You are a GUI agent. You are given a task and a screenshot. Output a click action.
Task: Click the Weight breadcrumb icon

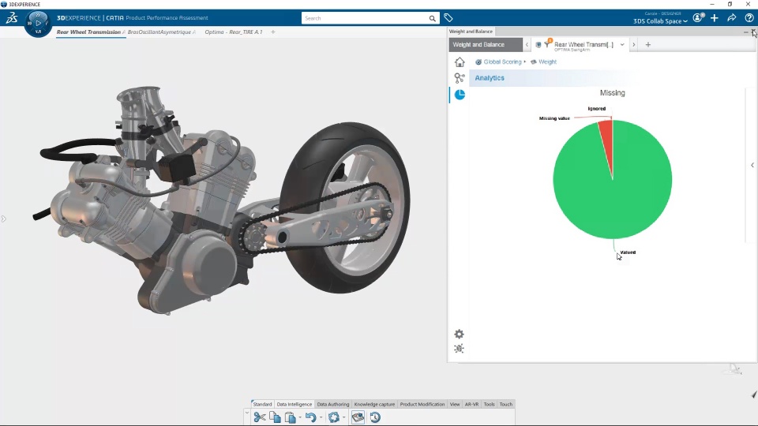[x=534, y=62]
